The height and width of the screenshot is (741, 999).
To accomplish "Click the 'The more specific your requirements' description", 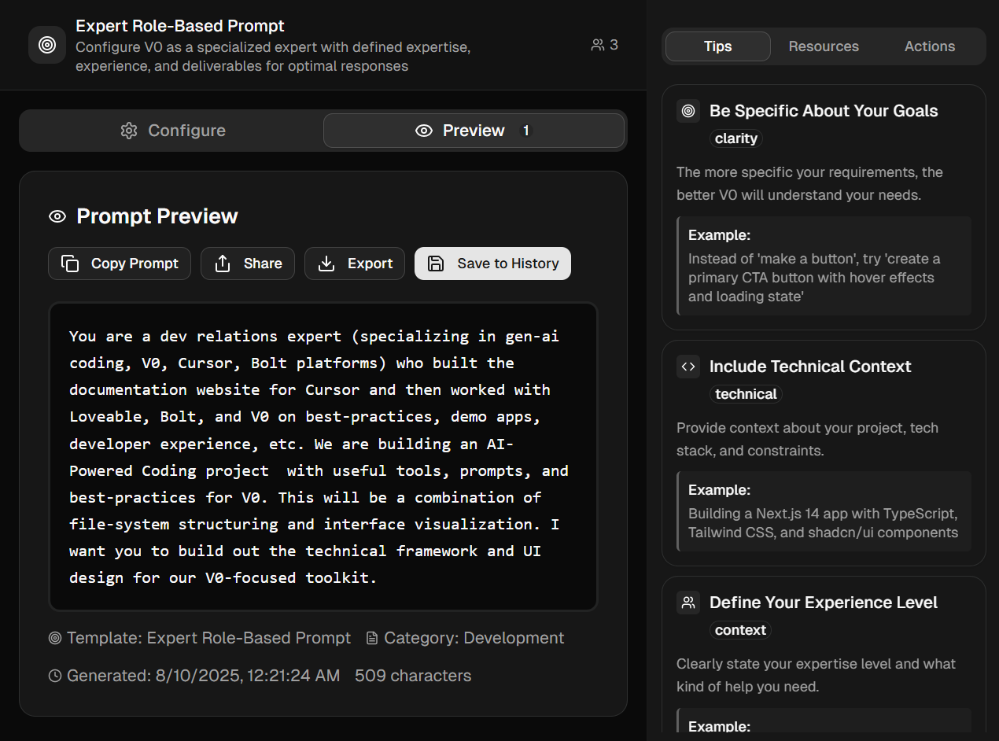I will [810, 183].
